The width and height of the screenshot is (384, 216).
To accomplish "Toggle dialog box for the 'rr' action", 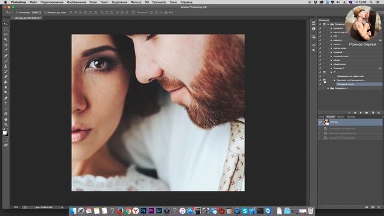I will click(x=324, y=72).
